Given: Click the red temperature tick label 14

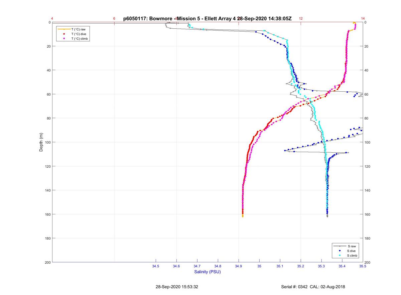Looking at the screenshot, I should pyautogui.click(x=363, y=19).
